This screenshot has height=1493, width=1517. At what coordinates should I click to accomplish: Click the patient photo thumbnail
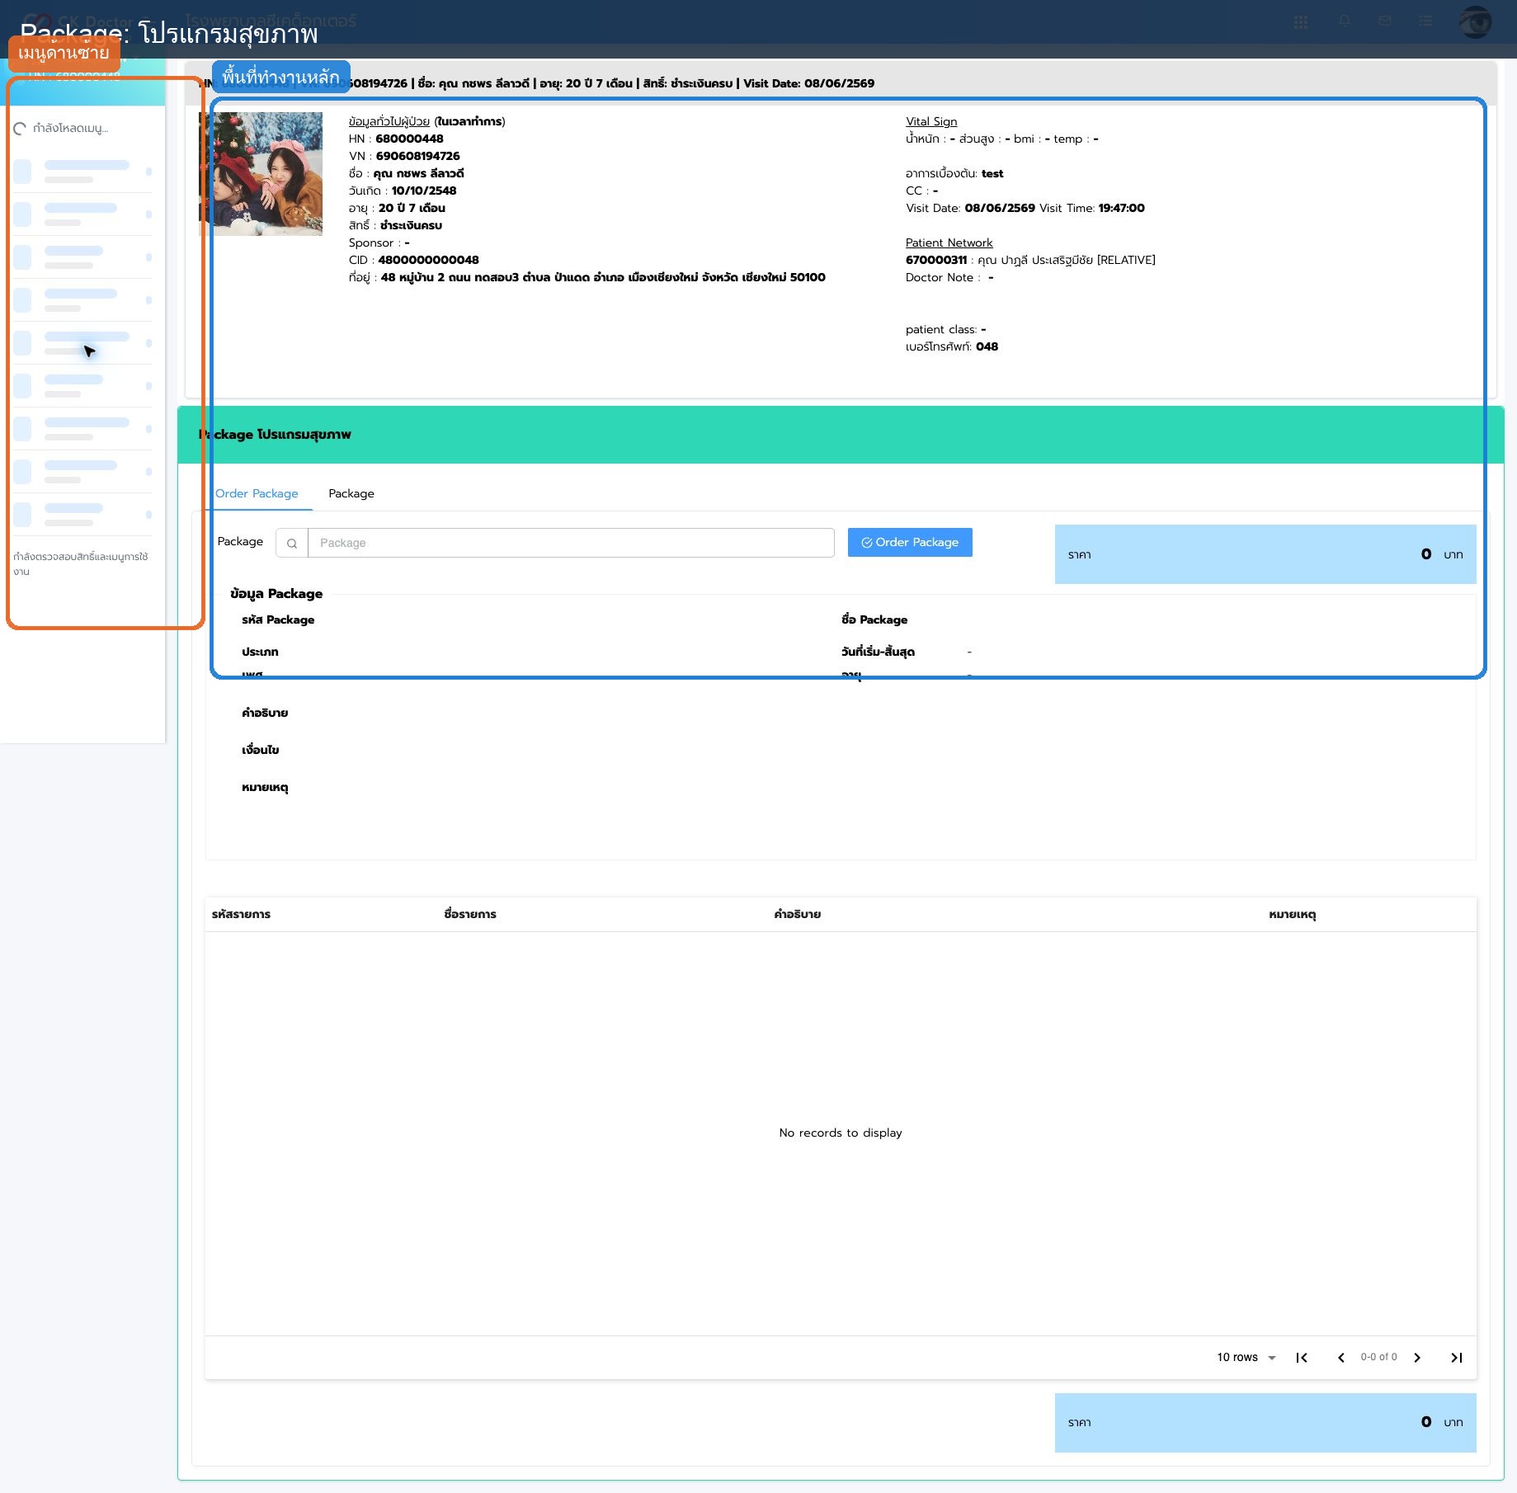tap(261, 174)
